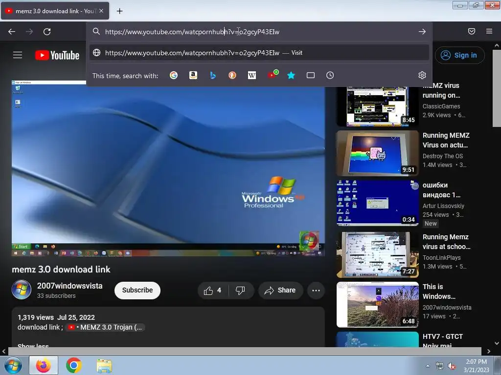
Task: Click the video player area
Action: tap(168, 168)
